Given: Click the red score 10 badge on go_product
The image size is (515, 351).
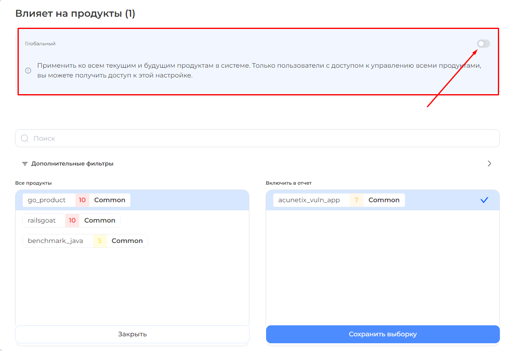Looking at the screenshot, I should click(82, 200).
